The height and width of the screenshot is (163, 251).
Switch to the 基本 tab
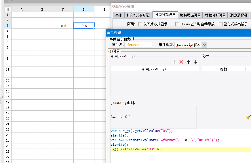click(119, 15)
